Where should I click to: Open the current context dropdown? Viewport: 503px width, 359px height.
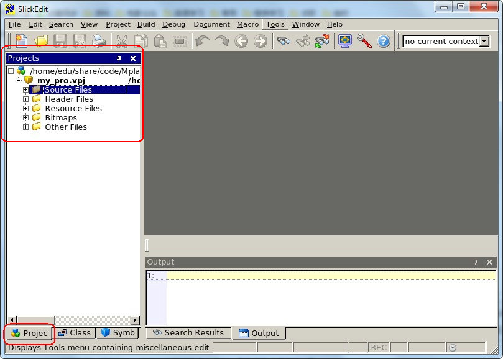click(x=484, y=42)
